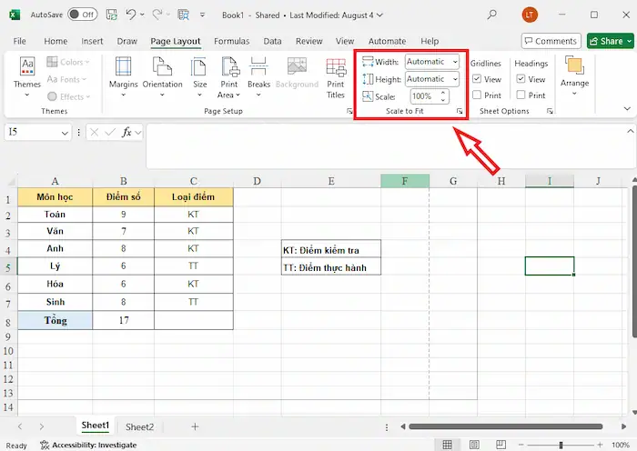The image size is (637, 451).
Task: Toggle the AutoSave switch
Action: tap(83, 15)
